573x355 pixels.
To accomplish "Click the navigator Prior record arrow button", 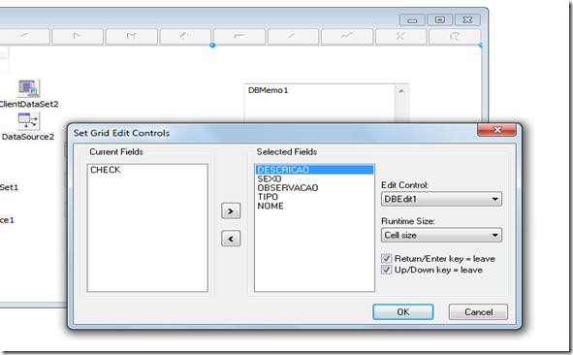I will click(x=24, y=36).
